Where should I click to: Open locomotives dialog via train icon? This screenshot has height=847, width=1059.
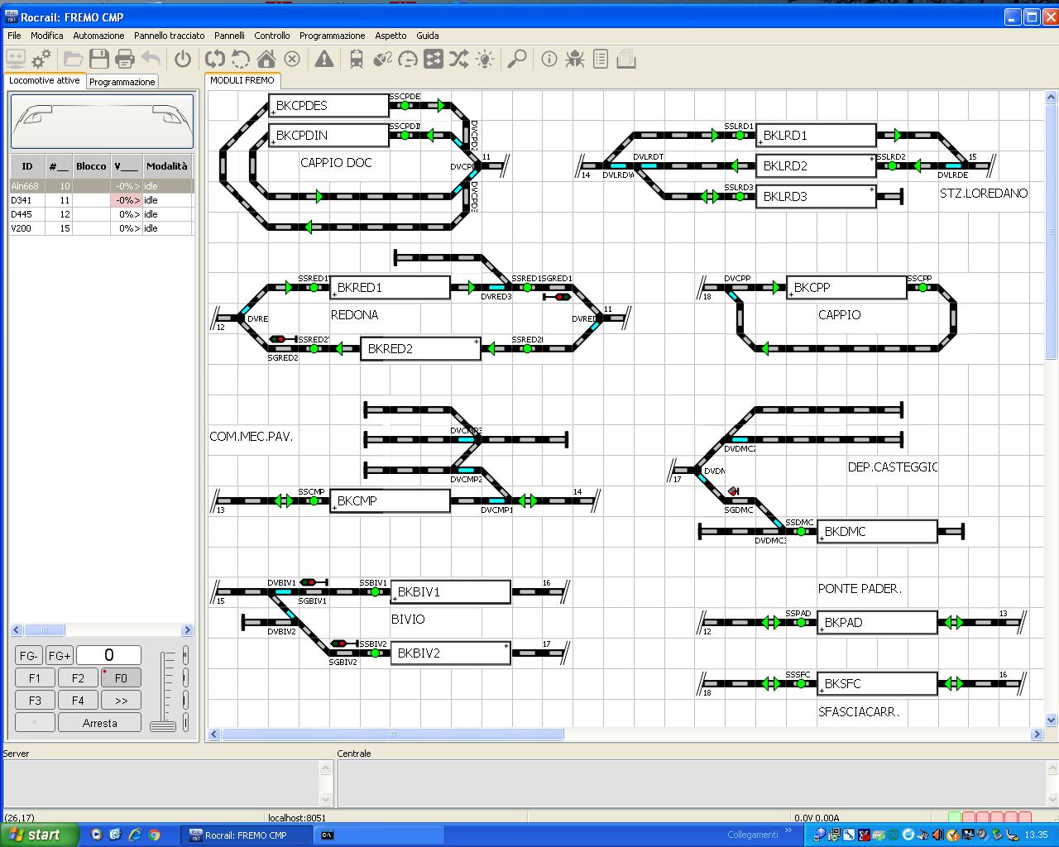click(x=357, y=59)
